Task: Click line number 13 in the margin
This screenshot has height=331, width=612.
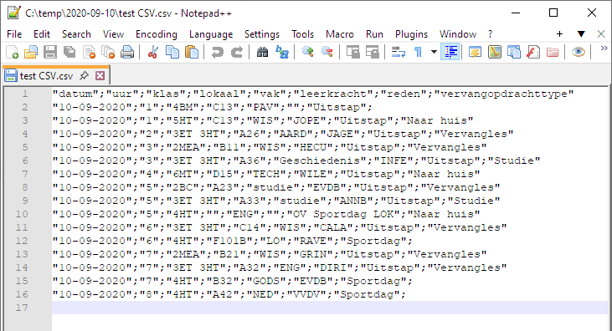Action: pos(22,254)
